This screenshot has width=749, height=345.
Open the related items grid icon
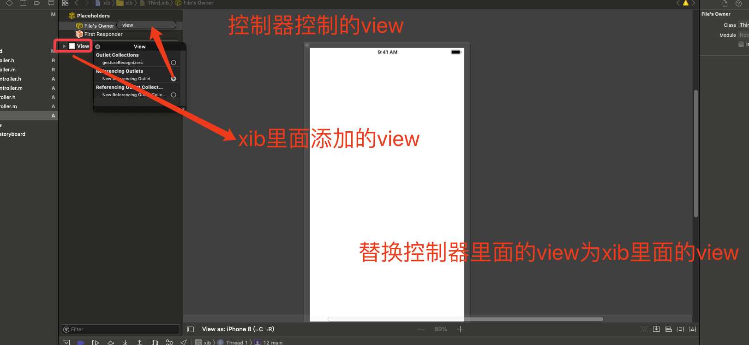tap(65, 3)
